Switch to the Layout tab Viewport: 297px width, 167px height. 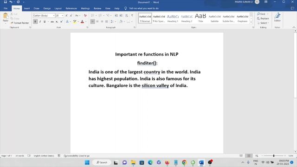(x=58, y=8)
